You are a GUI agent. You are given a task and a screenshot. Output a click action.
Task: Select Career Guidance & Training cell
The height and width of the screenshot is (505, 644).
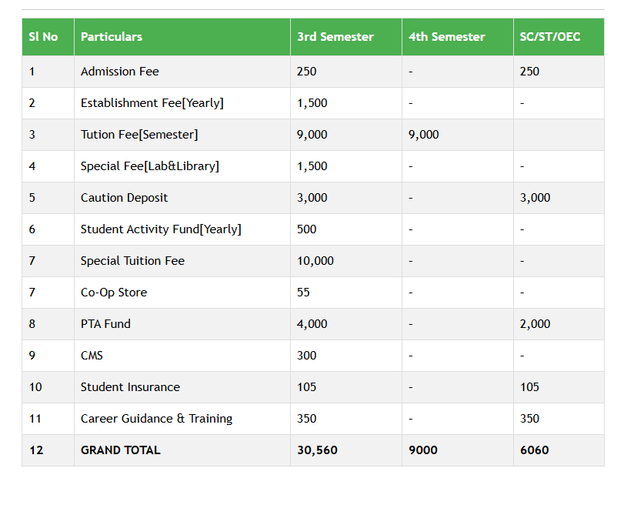156,419
